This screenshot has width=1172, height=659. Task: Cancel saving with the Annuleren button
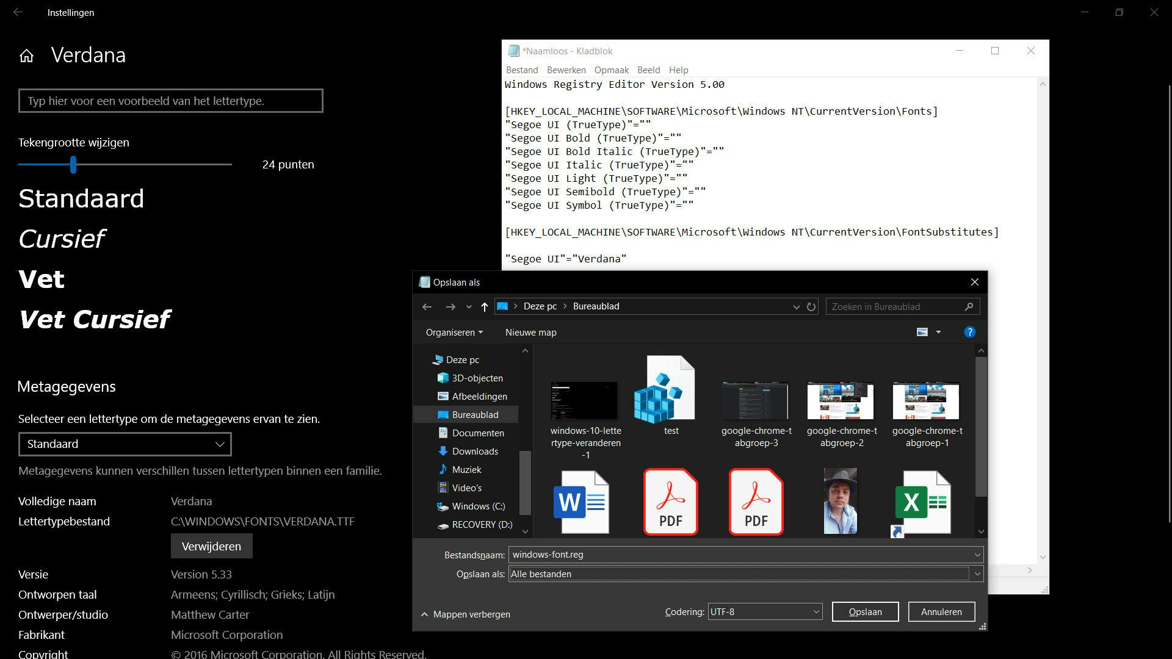(941, 611)
